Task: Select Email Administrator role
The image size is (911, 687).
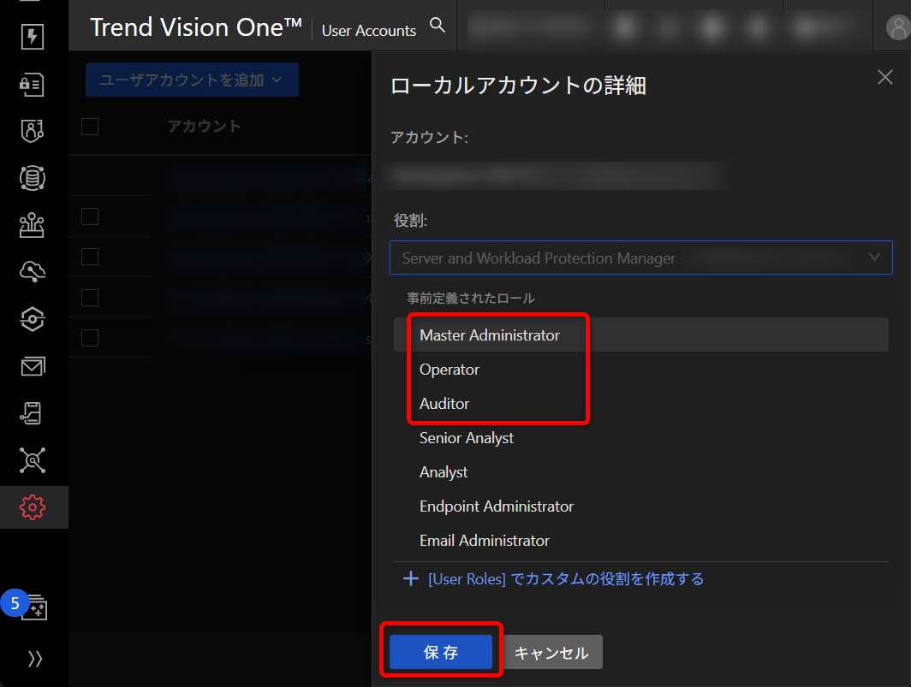Action: coord(640,541)
